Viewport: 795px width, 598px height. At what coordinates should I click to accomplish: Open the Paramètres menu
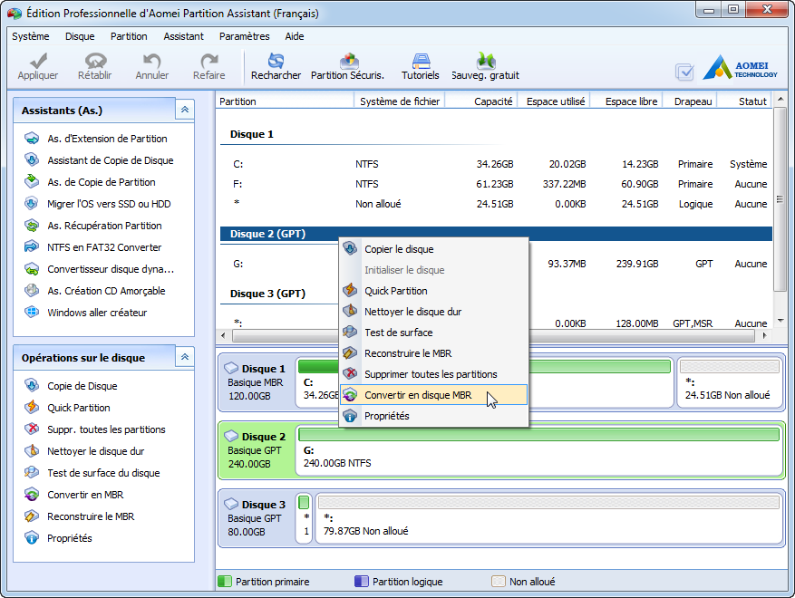click(244, 36)
